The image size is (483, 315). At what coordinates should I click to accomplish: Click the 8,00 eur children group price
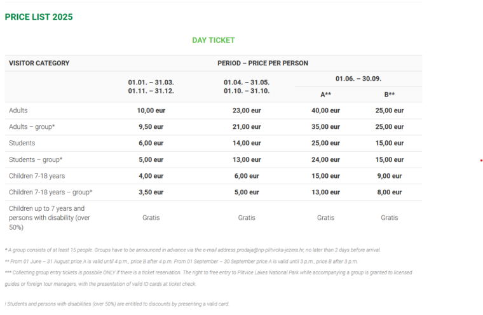(x=390, y=192)
